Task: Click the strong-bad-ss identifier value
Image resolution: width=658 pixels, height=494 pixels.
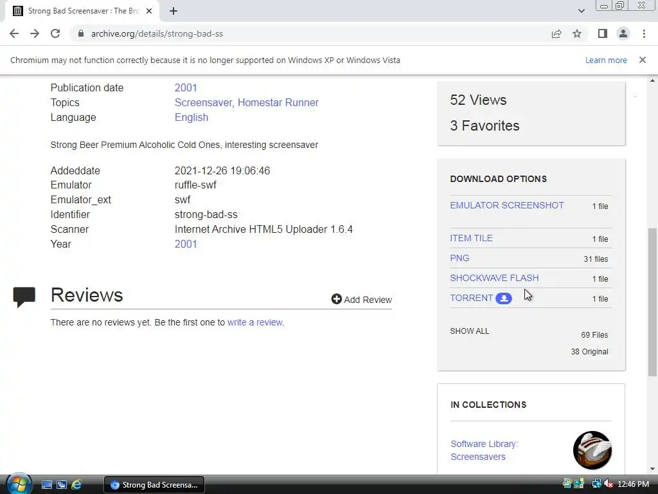Action: point(206,215)
